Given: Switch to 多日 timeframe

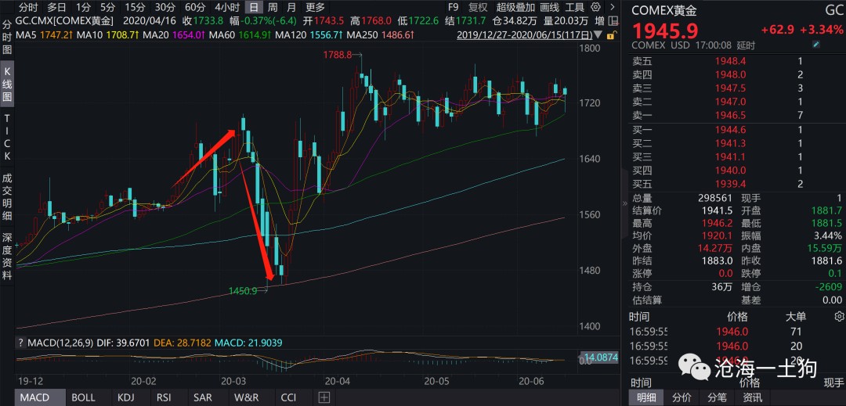Looking at the screenshot, I should 56,7.
